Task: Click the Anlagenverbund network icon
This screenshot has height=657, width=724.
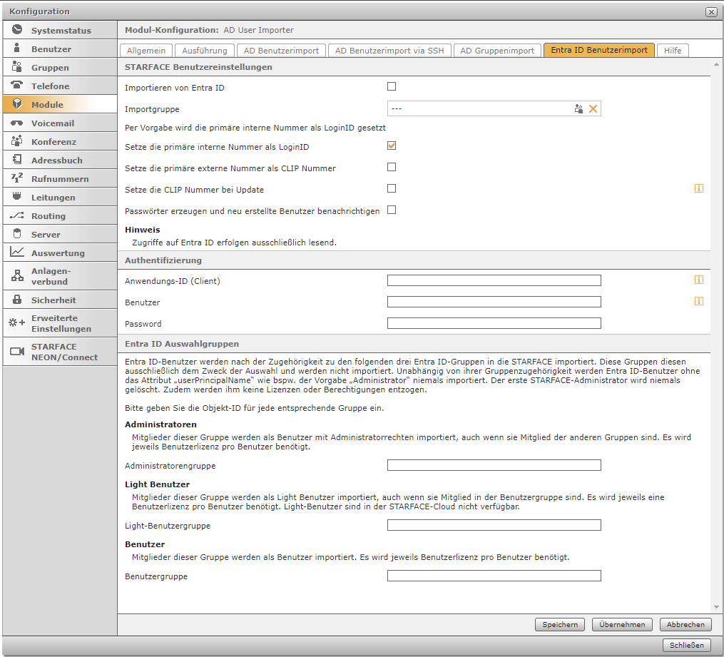Action: [17, 275]
